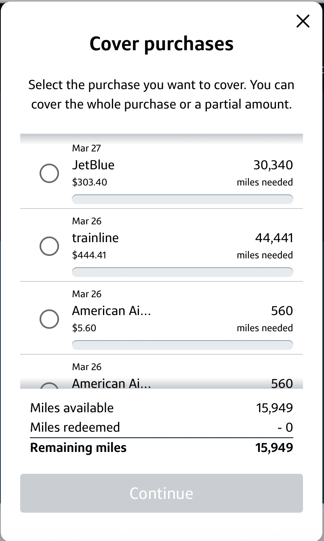Viewport: 324px width, 541px height.
Task: Click the JetBlue coverage amount bar
Action: tap(182, 199)
